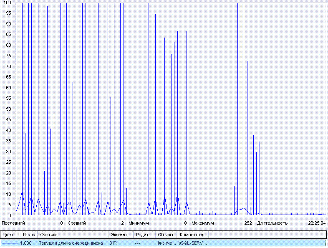This screenshot has height=248, width=328.
Task: Click the Цвет column header
Action: pos(8,235)
